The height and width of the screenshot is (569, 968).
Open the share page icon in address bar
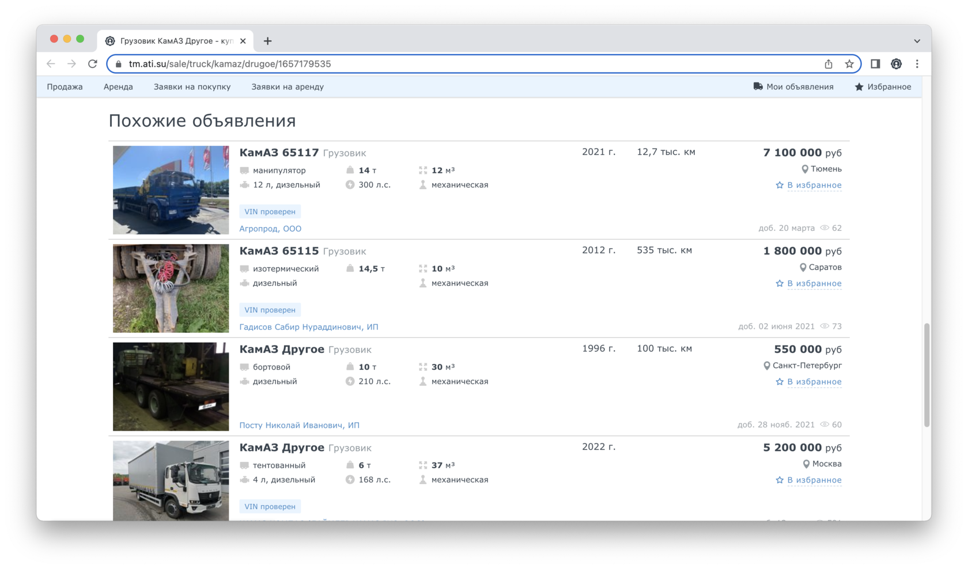[x=829, y=64]
